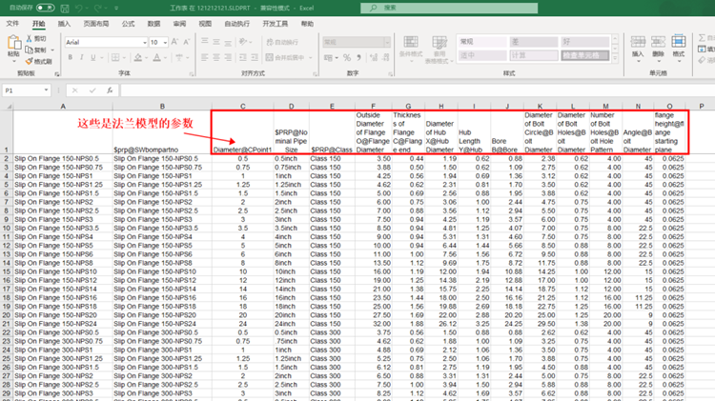The height and width of the screenshot is (401, 715).
Task: Open the number format combo box
Action: tap(357, 42)
